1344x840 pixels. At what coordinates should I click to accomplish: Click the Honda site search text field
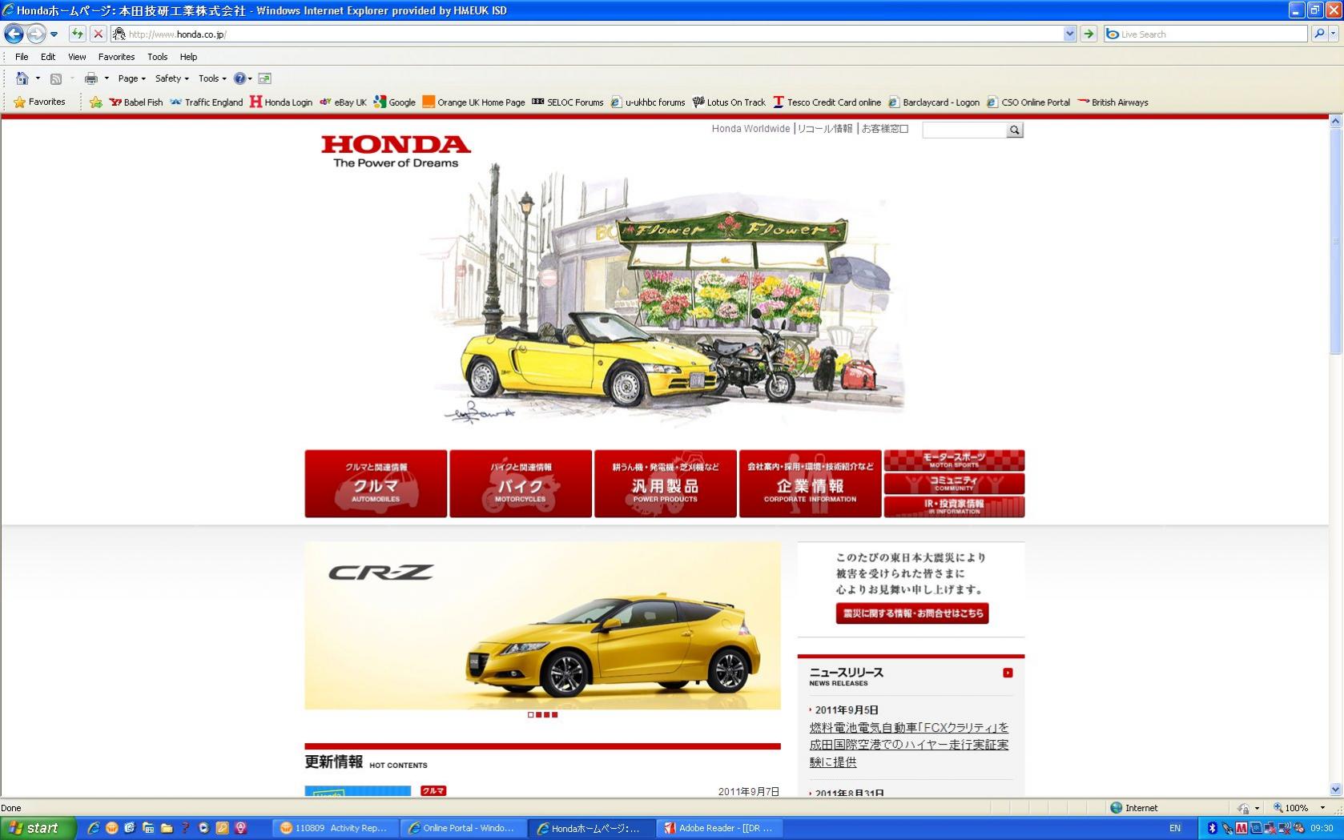coord(964,130)
